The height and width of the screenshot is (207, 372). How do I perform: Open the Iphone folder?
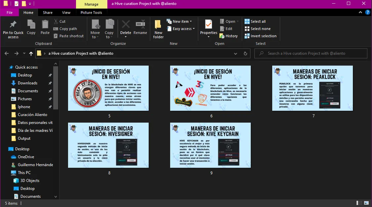click(x=24, y=107)
